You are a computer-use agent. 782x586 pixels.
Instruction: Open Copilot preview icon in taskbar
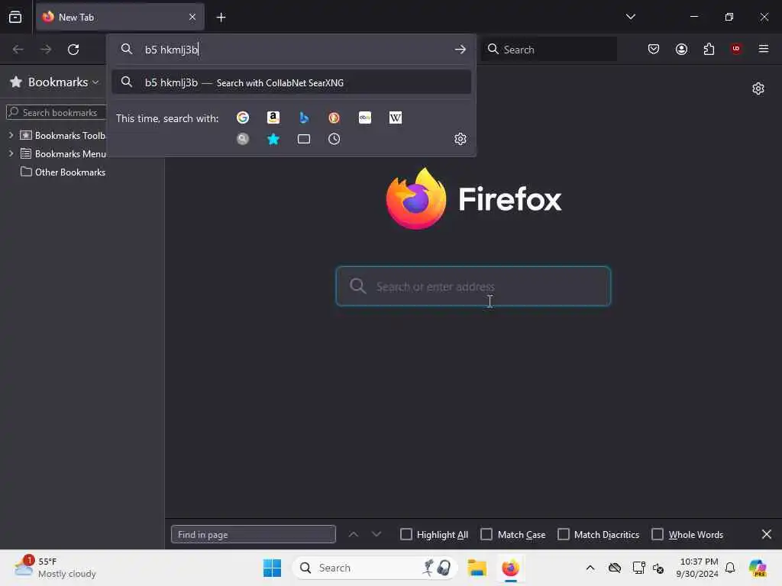click(758, 568)
